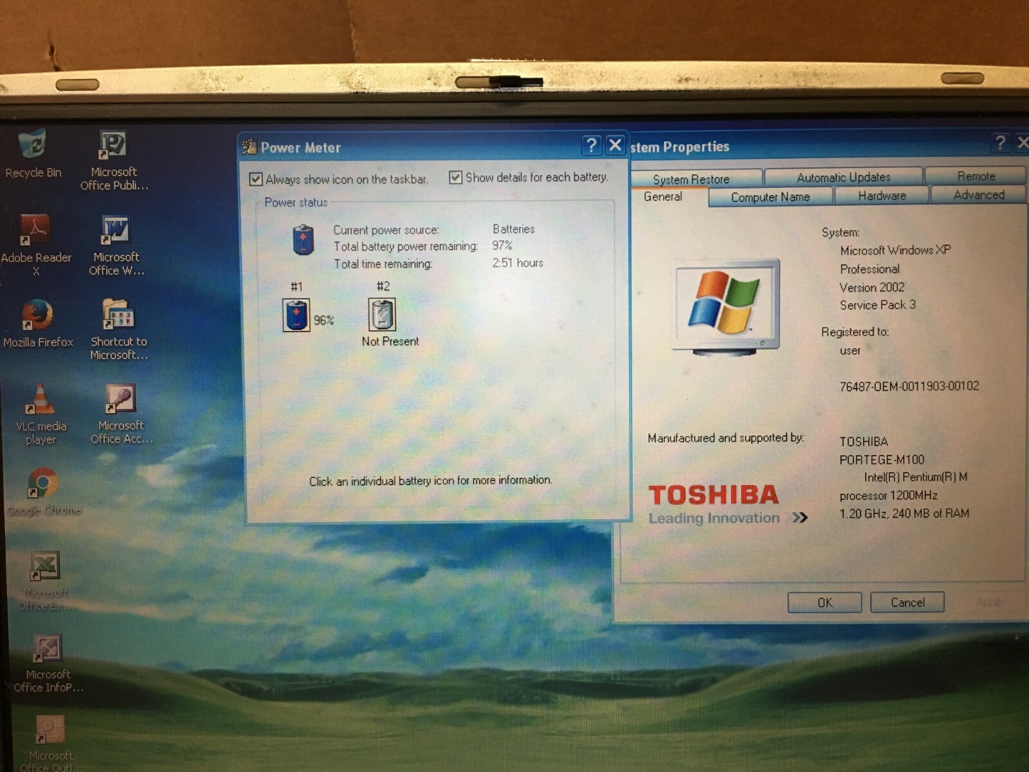Click the 97% total battery remaining value
The image size is (1029, 772).
(502, 245)
